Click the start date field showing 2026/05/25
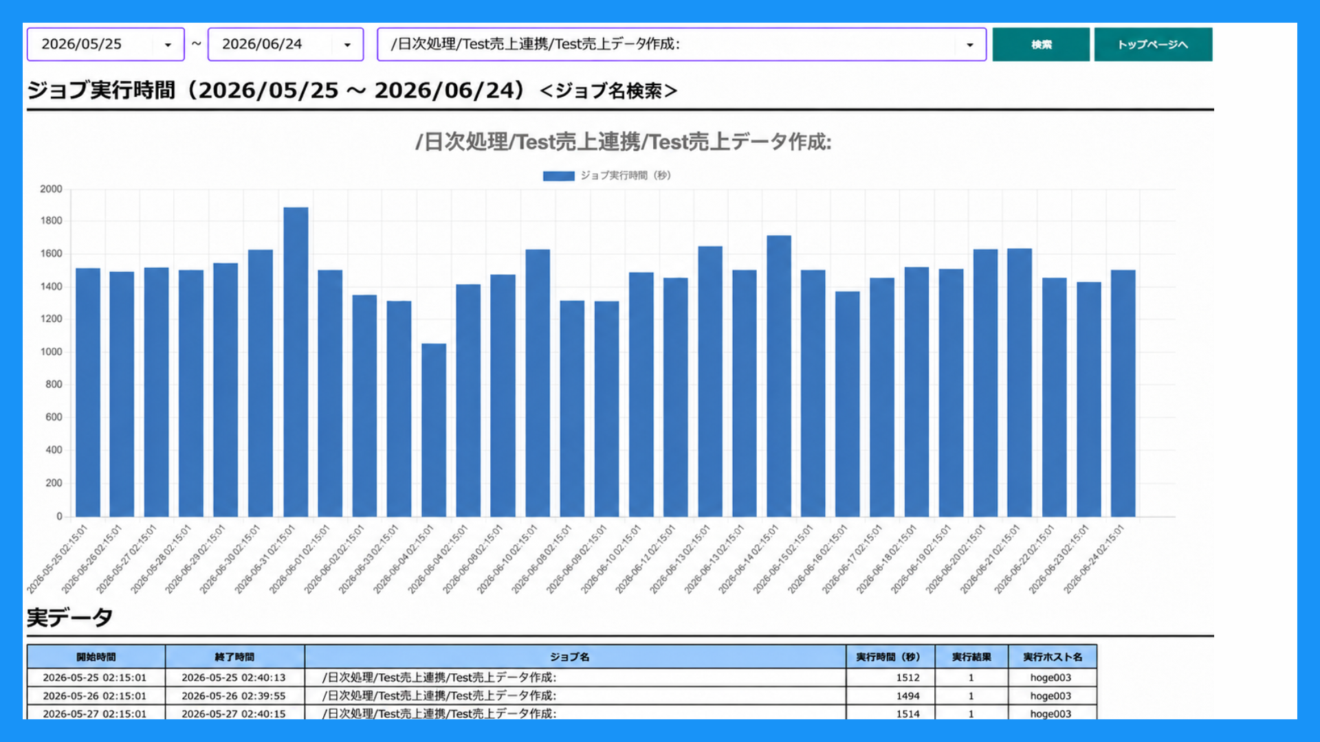 pos(105,45)
